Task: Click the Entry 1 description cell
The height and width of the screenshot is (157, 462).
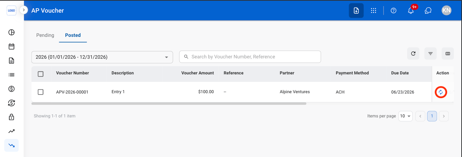Action: click(x=118, y=92)
